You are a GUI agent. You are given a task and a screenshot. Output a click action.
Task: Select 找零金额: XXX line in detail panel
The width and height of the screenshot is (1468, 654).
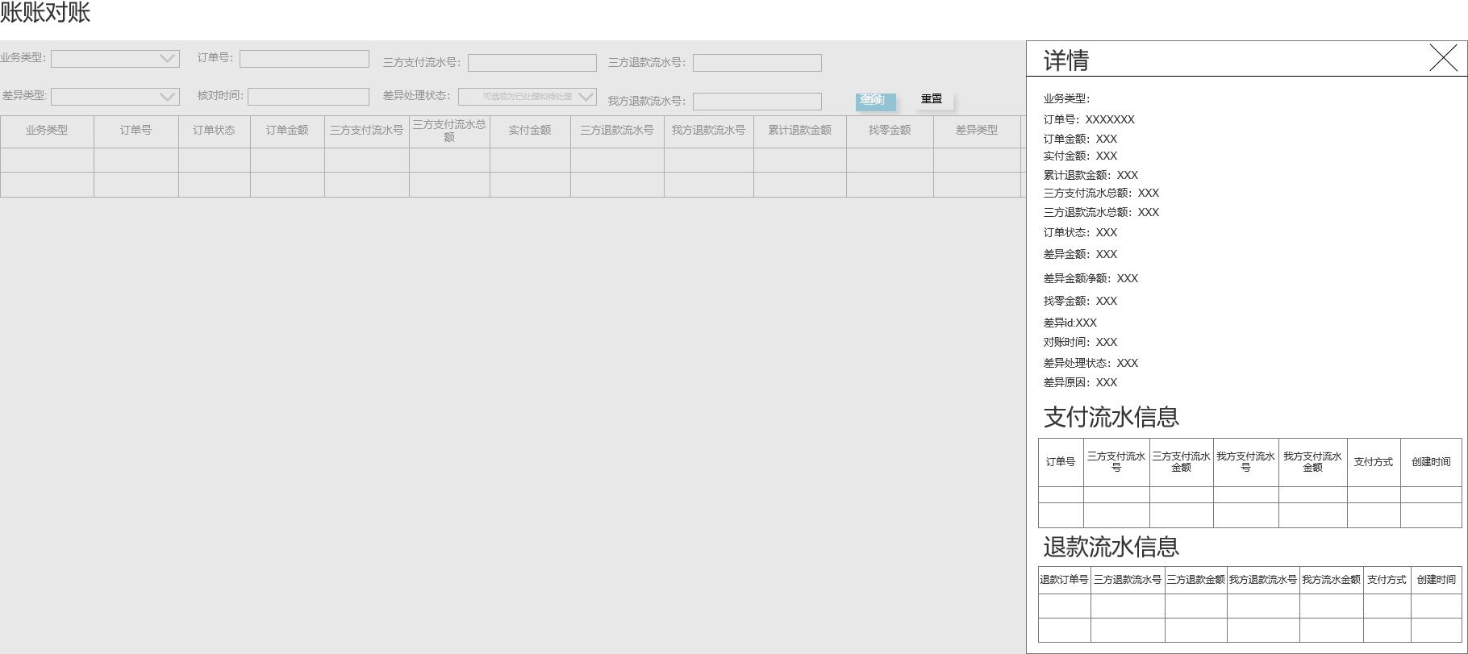pos(1080,301)
